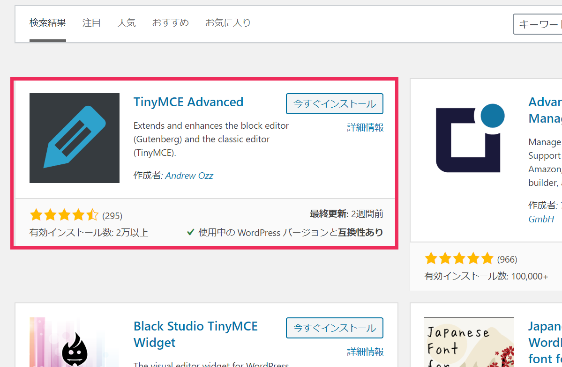Click the TinyMCE Advanced pencil plugin icon

pos(74,138)
